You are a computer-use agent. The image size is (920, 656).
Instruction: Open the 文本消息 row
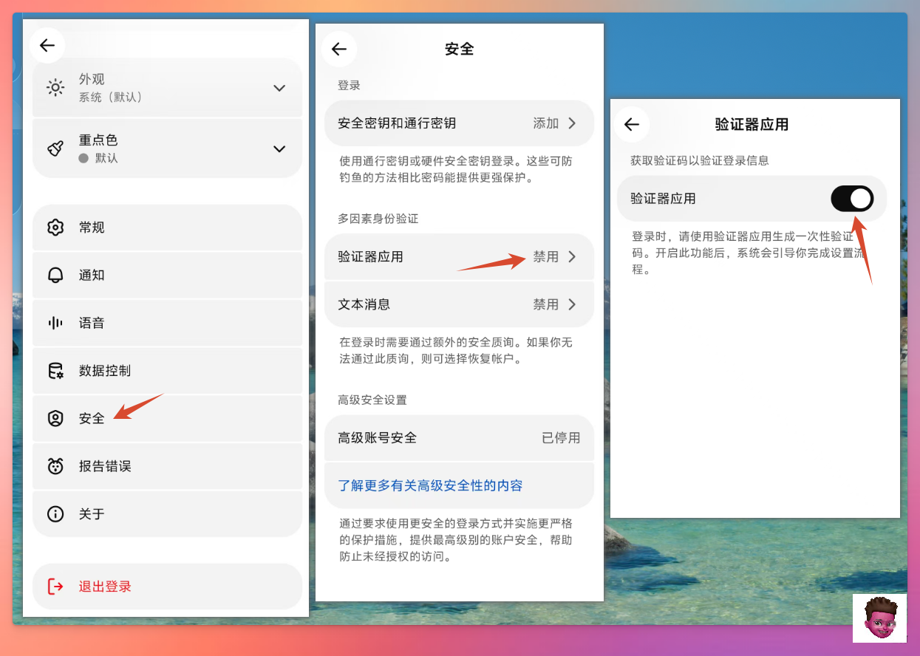coord(459,304)
